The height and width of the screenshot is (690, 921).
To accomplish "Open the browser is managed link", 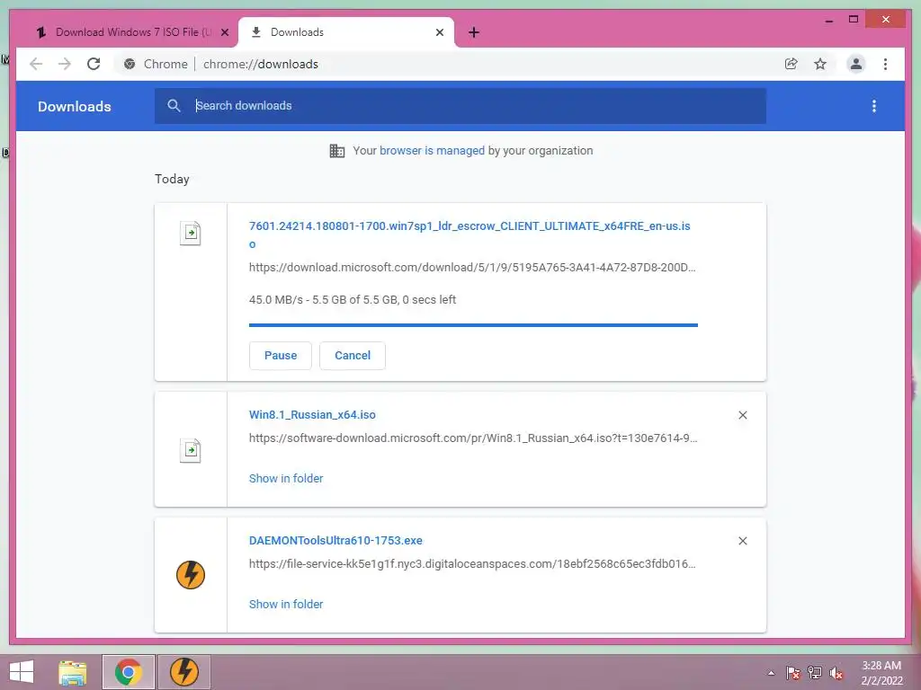I will 432,150.
